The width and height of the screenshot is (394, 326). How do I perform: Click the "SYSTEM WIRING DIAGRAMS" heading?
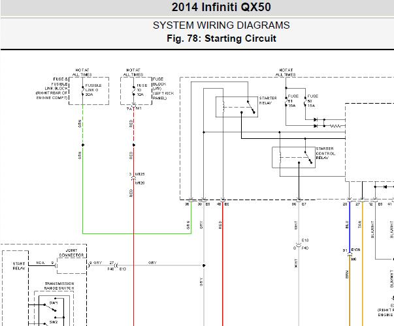click(221, 25)
